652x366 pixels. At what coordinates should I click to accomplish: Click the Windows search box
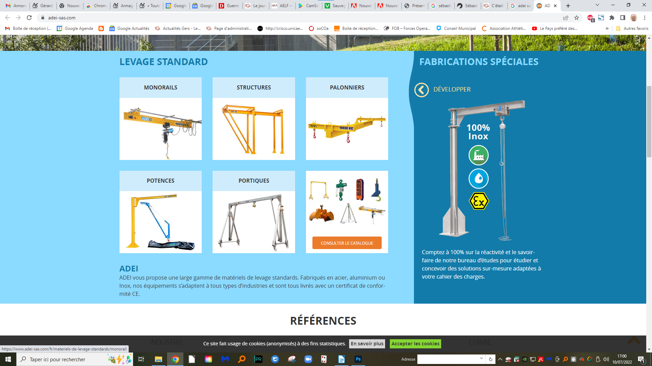(x=75, y=359)
